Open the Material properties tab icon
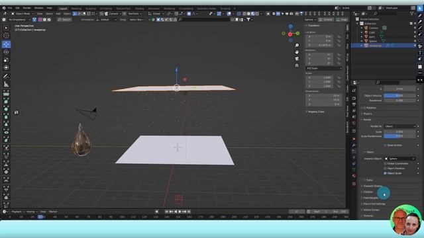424x238 pixels. [x=354, y=176]
